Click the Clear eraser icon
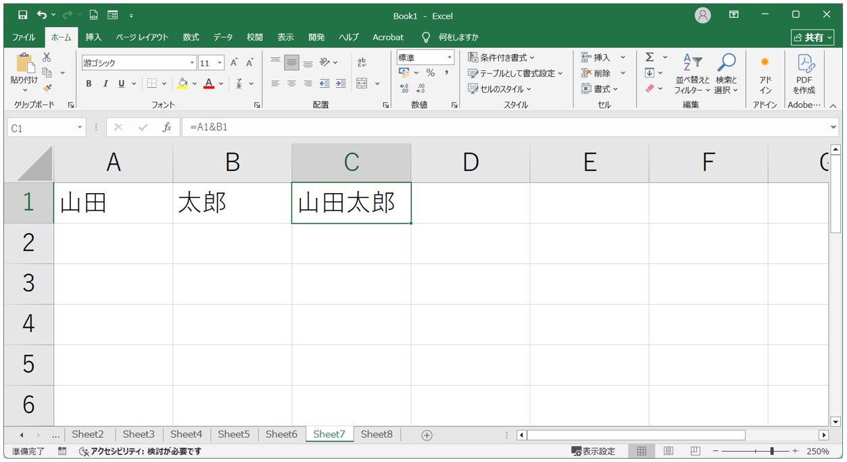Screen dimensions: 847x462 pos(650,88)
